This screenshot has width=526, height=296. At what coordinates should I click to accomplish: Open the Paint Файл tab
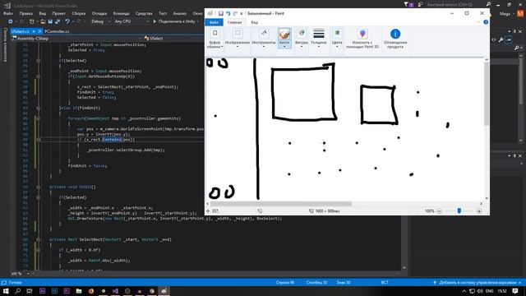[x=214, y=22]
